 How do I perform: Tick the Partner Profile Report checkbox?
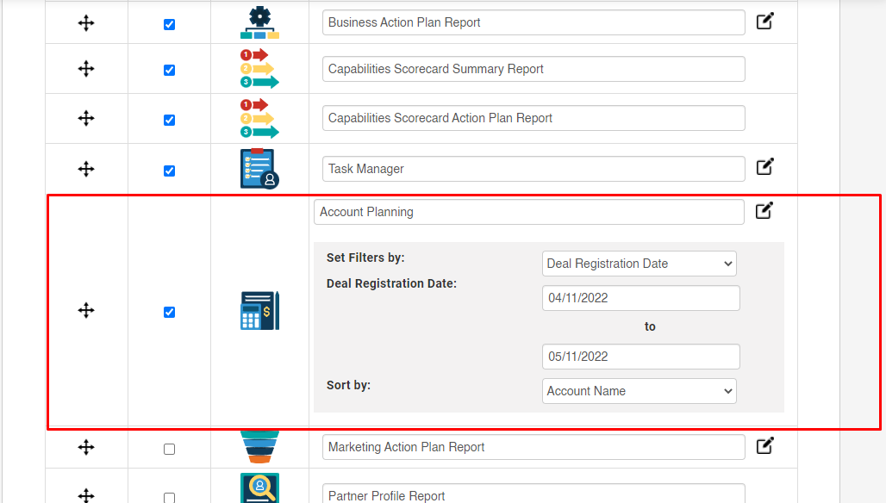[x=169, y=498]
